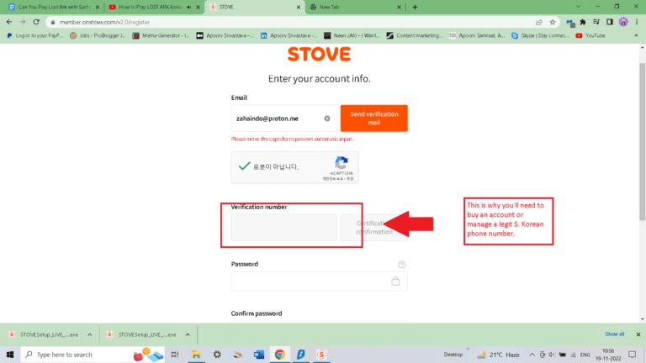Open the tab search dropdown arrow
This screenshot has height=363, width=646.
pos(578,7)
